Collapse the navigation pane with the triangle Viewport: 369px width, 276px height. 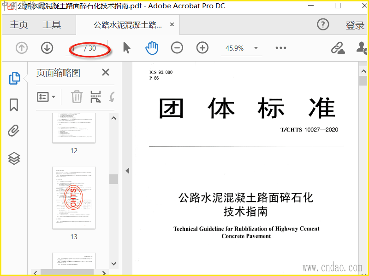pos(127,171)
